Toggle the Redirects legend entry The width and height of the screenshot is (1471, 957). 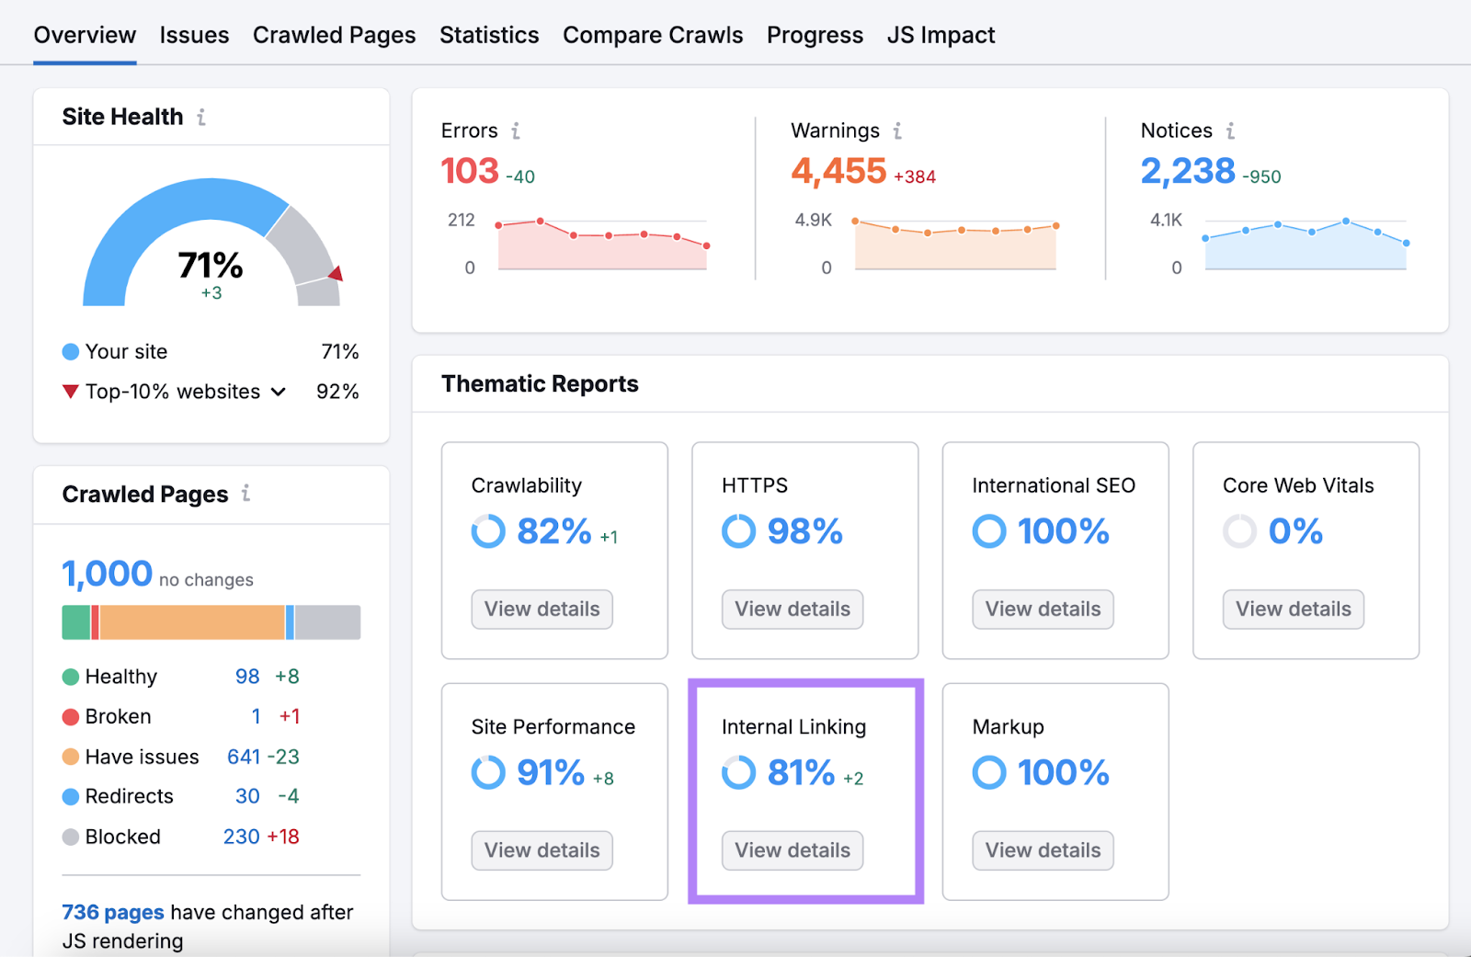128,796
